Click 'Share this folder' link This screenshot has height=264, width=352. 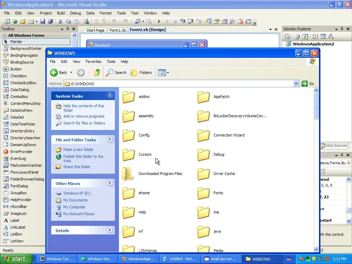pos(77,167)
